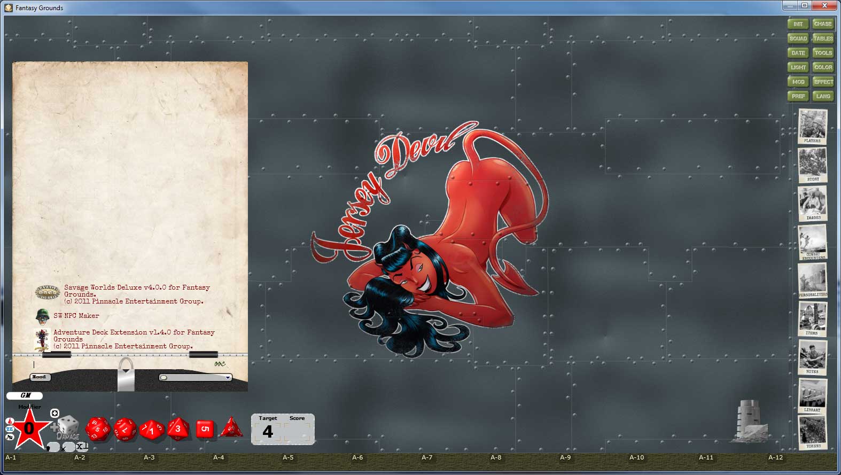This screenshot has width=841, height=475.
Task: Open the chat speaker dropdown
Action: [x=196, y=377]
